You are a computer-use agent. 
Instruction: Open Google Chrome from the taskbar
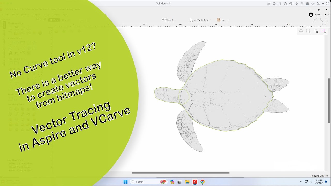point(202,182)
